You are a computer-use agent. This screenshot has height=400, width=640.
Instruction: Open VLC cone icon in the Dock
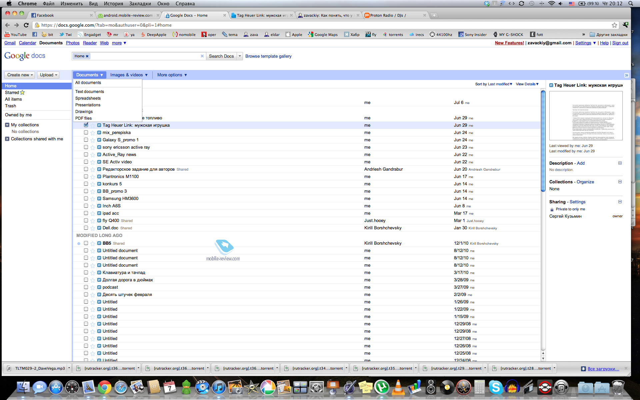click(x=398, y=387)
